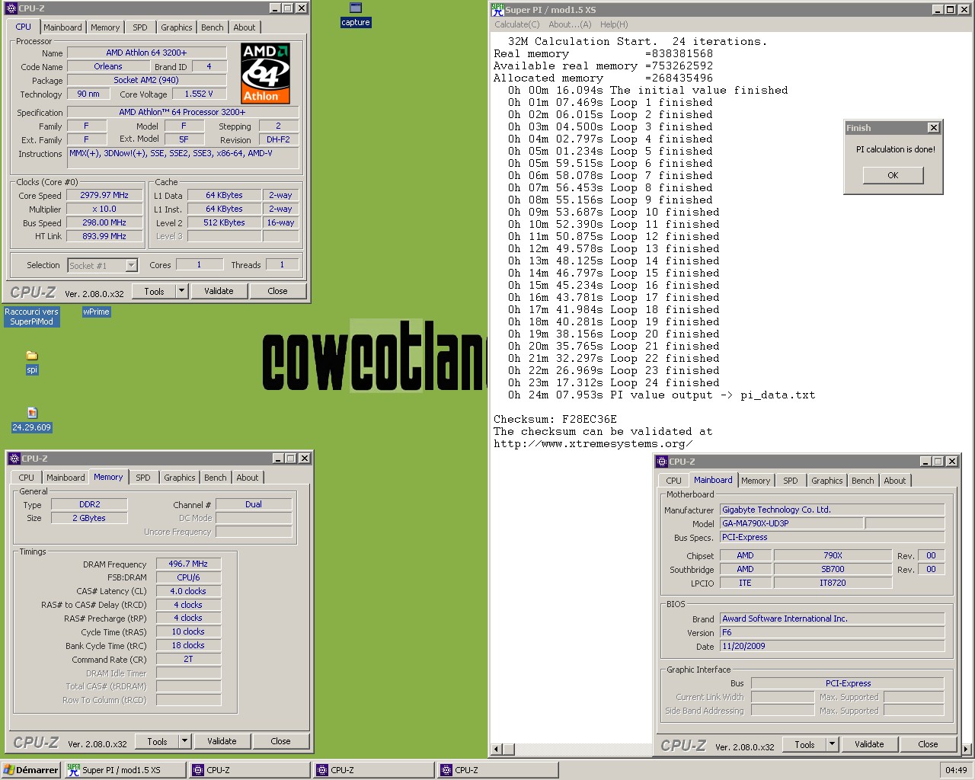This screenshot has height=780, width=975.
Task: Open Mainboard tab in top CPU-Z window
Action: click(62, 27)
